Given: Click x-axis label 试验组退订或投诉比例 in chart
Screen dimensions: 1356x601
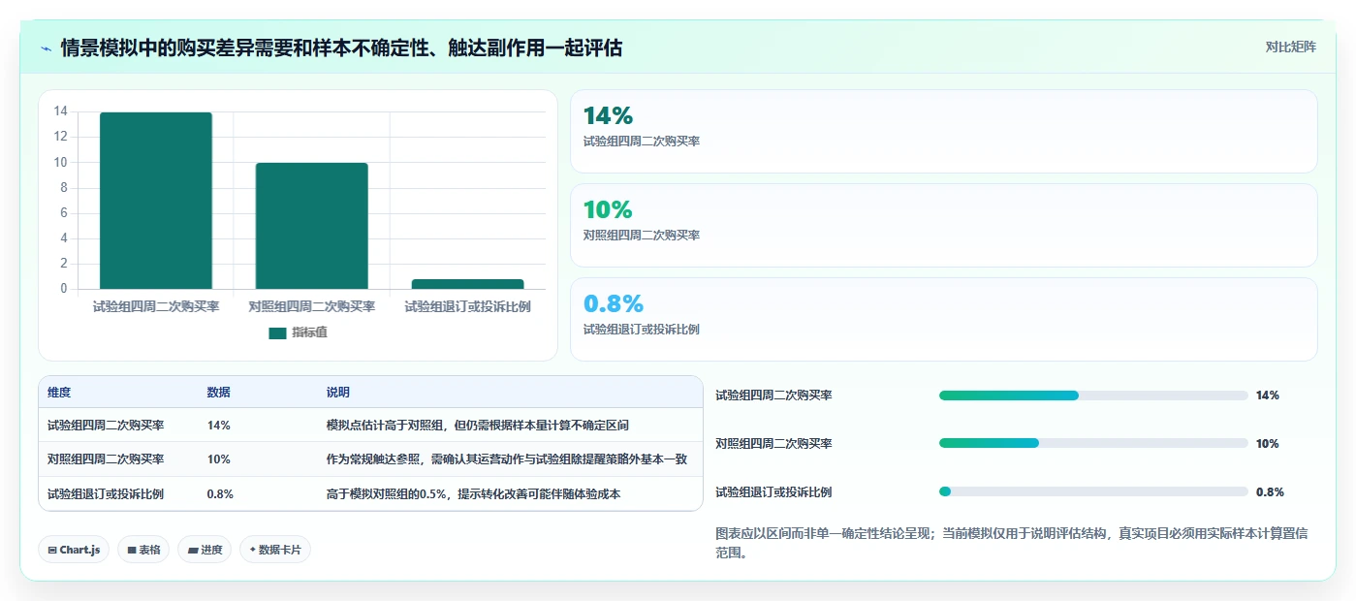Looking at the screenshot, I should pyautogui.click(x=467, y=306).
